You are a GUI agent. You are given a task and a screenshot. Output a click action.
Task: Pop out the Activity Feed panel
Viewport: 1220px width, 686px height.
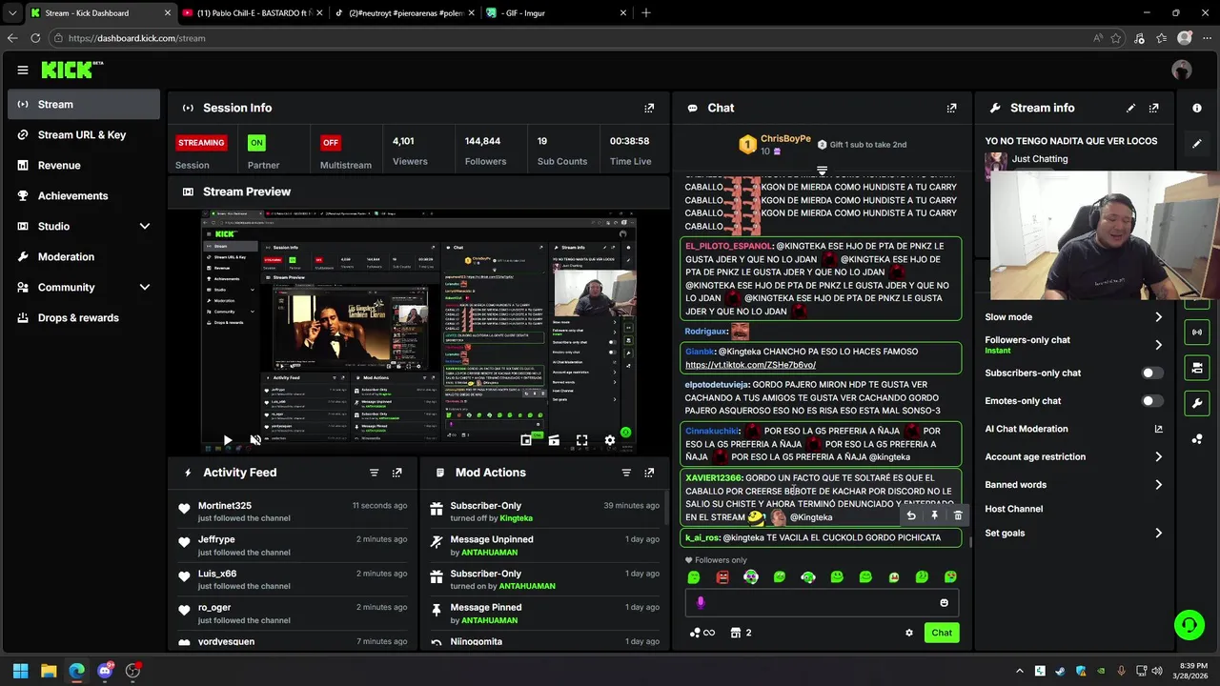397,472
